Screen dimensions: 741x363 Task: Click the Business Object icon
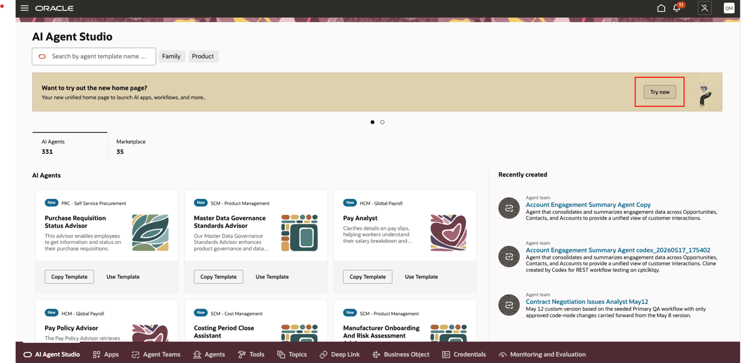click(376, 354)
